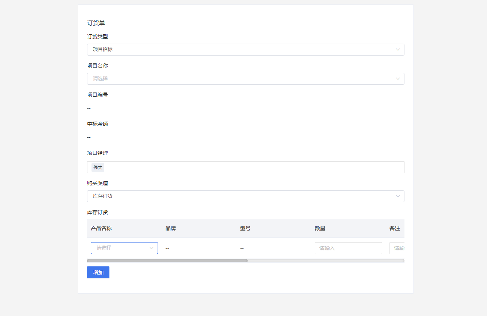Open the 购买渠道 dropdown showing 库存订货

(x=245, y=196)
